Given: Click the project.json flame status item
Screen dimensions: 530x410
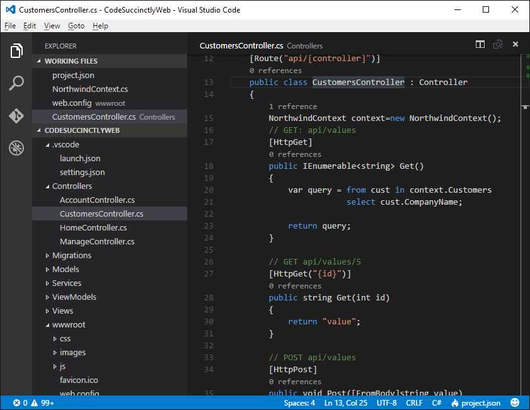Looking at the screenshot, I should 476,403.
